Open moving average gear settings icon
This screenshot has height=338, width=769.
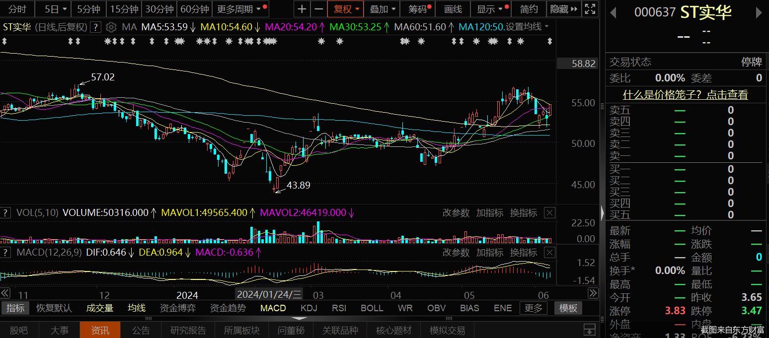(x=112, y=27)
